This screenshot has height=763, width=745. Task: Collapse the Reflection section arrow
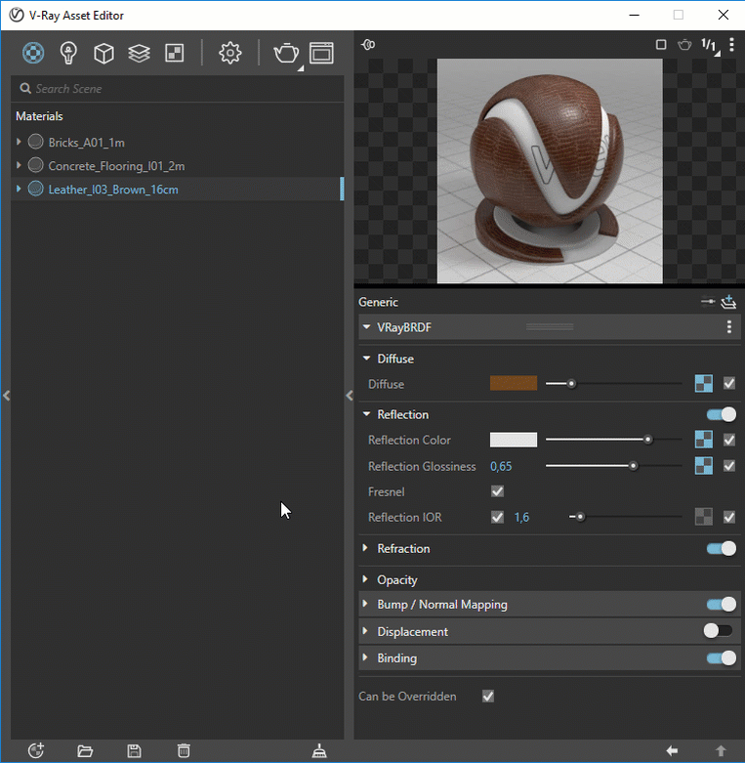click(x=367, y=414)
